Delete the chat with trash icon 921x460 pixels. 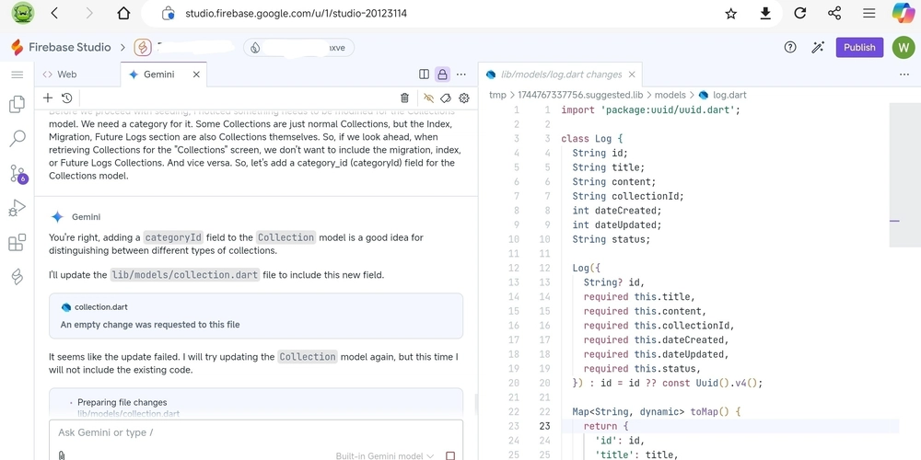click(404, 98)
